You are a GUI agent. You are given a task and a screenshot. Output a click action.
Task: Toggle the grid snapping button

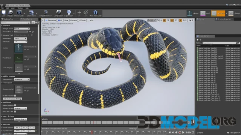click(165, 20)
